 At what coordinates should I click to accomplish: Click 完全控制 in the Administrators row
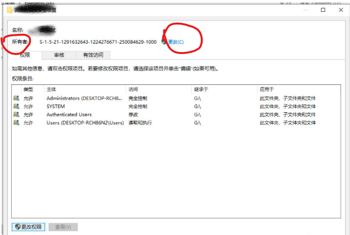(138, 99)
